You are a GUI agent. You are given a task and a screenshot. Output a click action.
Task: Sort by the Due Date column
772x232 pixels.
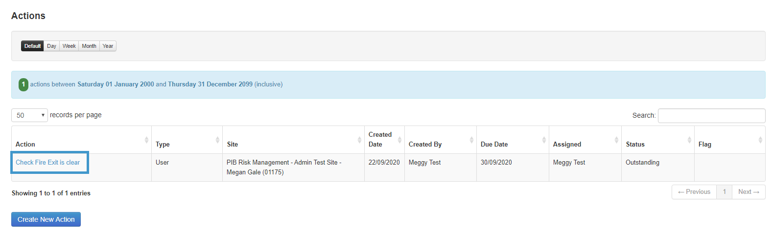click(x=513, y=140)
